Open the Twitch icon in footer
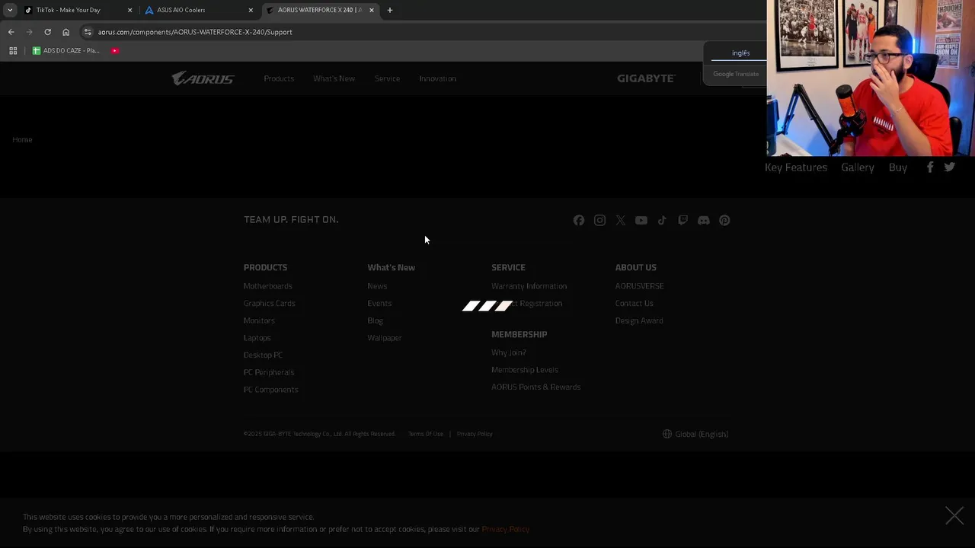 coord(682,221)
